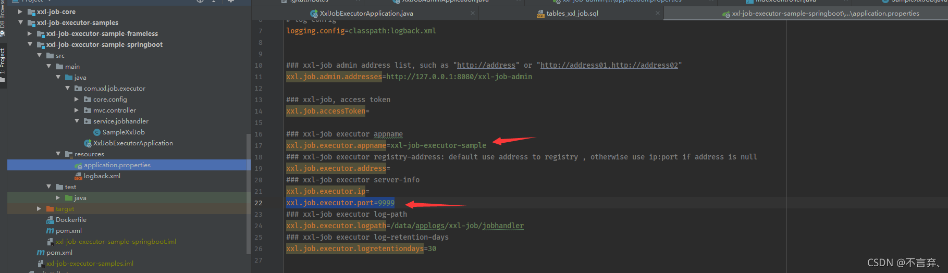
Task: Click the com.xxl.job.executor package icon
Action: click(78, 88)
